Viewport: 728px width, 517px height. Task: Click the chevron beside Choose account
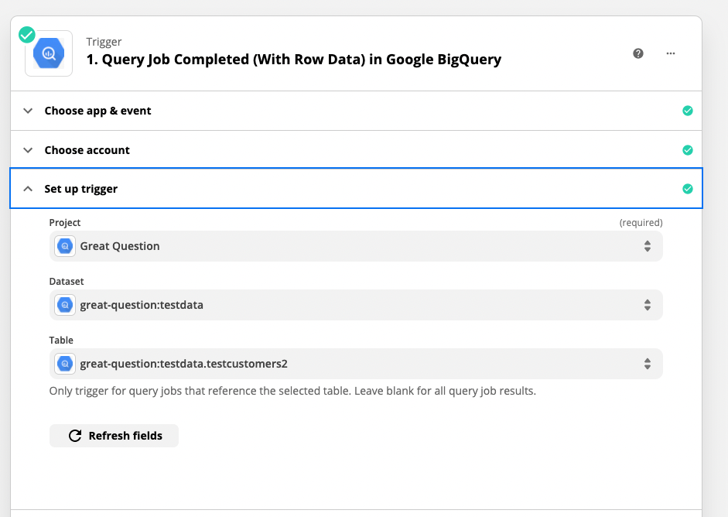point(28,150)
